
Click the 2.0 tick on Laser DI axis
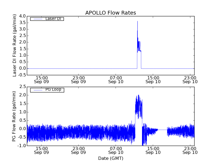point(22,42)
